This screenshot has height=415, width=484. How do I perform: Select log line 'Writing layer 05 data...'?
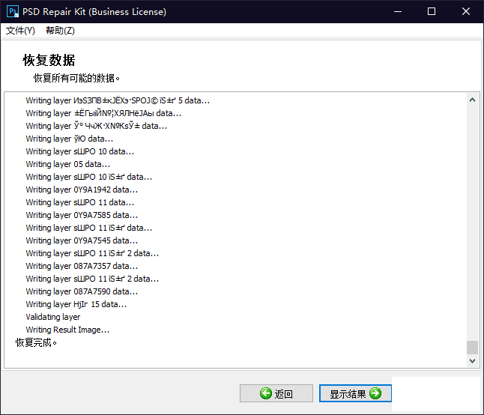[x=68, y=164]
